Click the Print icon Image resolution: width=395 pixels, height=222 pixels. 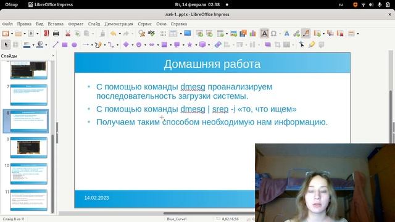[56, 33]
